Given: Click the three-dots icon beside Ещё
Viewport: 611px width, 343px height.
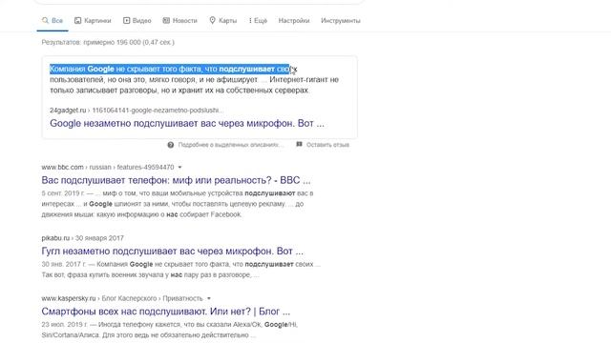Looking at the screenshot, I should 250,21.
